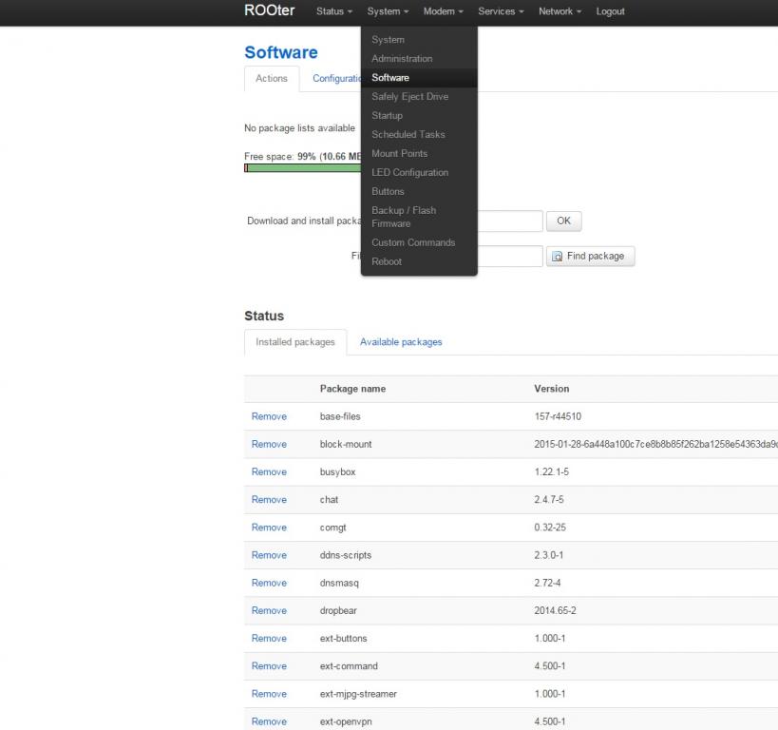Choose Reboot from the System menu

419,261
